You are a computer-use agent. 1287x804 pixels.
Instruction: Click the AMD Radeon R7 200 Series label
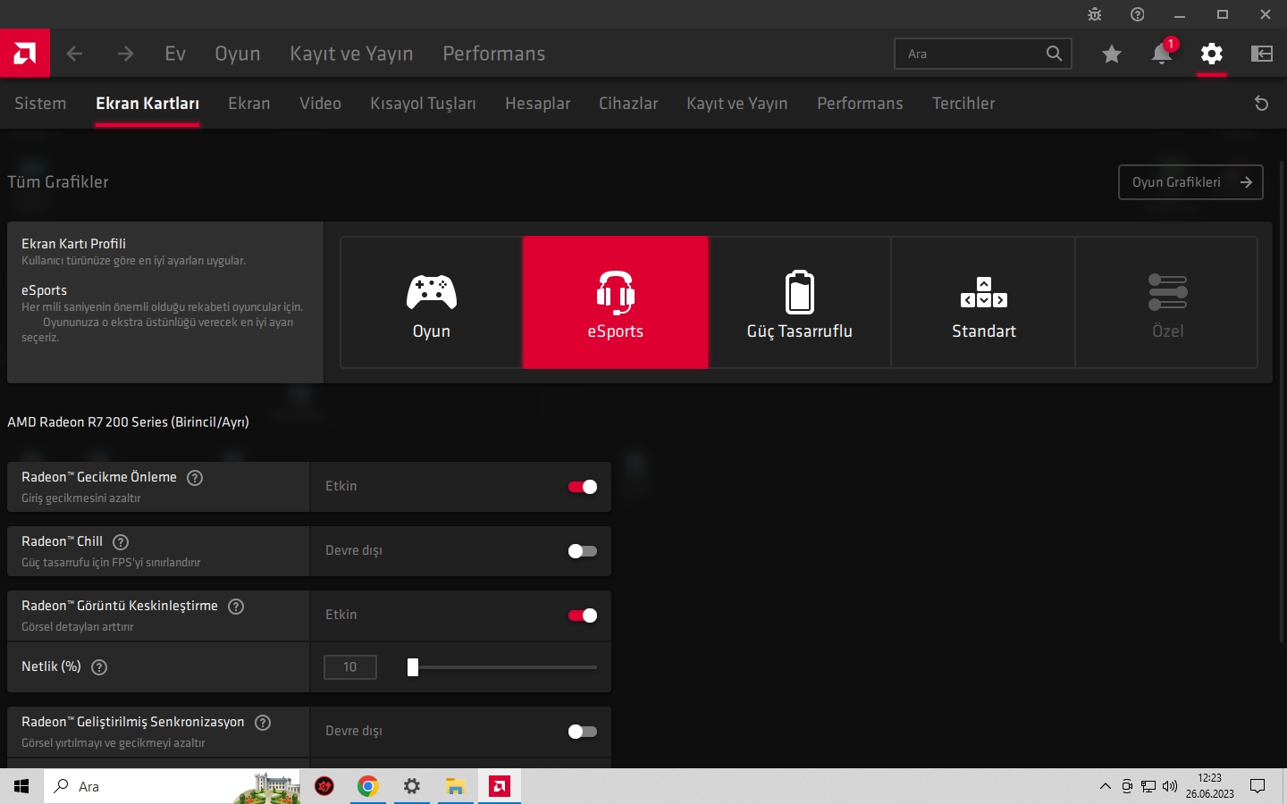(128, 422)
